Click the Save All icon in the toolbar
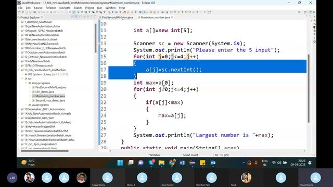This screenshot has width=333, height=187. (x=30, y=12)
